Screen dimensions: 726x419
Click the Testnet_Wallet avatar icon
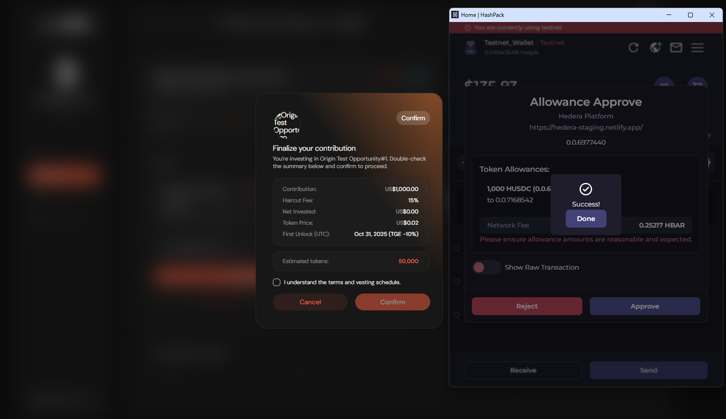tap(470, 47)
